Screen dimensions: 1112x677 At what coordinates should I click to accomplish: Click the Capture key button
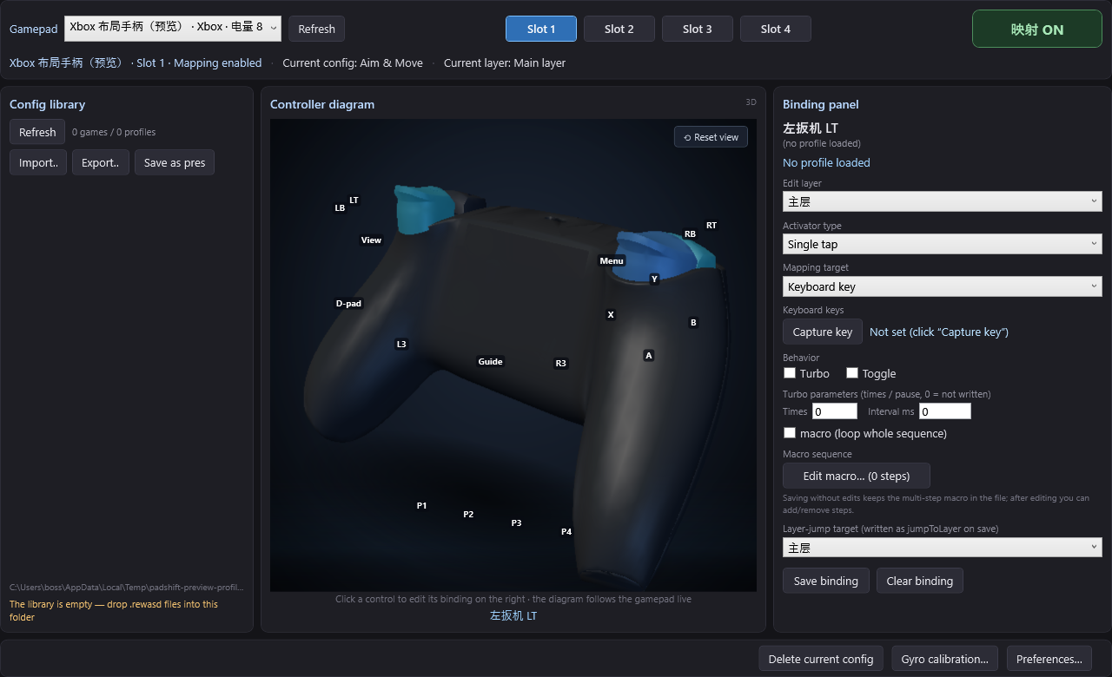823,332
